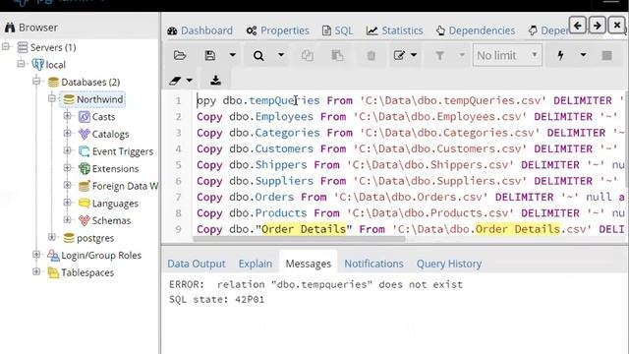Click the Edit pencil icon
This screenshot has height=354, width=629.
[399, 55]
